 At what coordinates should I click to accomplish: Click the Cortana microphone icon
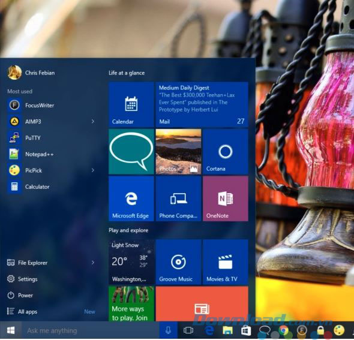coord(168,330)
